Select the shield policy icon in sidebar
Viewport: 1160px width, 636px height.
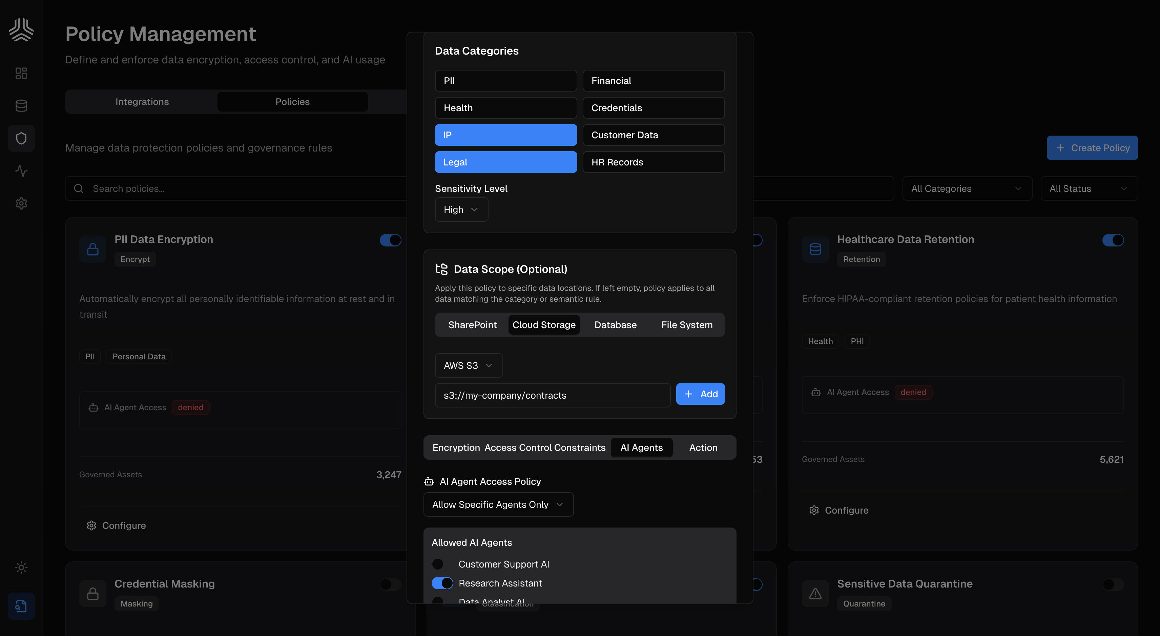point(21,138)
